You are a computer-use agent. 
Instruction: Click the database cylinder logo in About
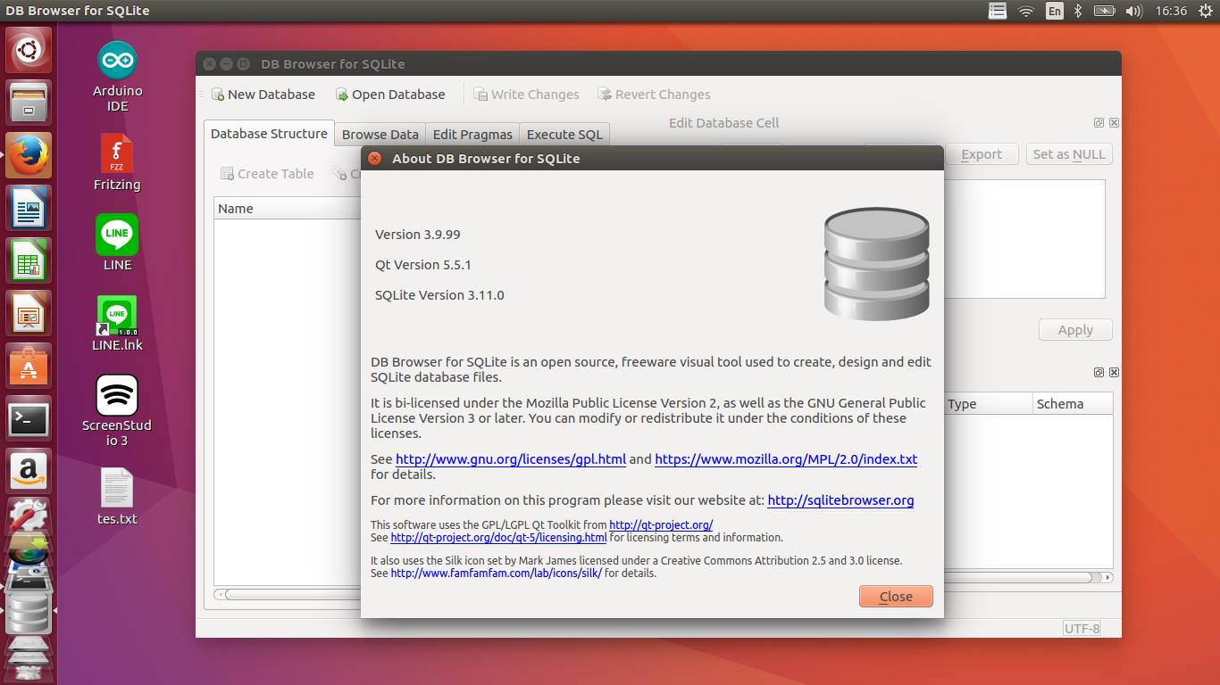(876, 263)
